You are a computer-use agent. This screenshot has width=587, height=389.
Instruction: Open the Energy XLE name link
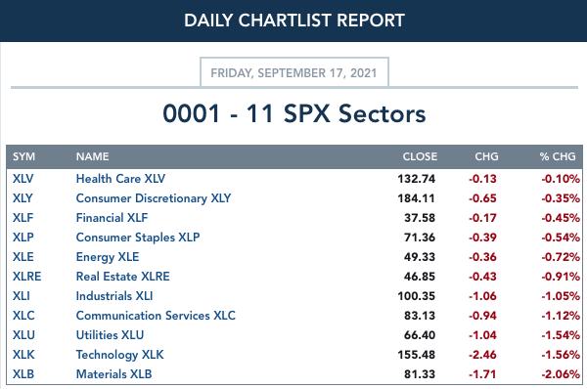(x=108, y=257)
